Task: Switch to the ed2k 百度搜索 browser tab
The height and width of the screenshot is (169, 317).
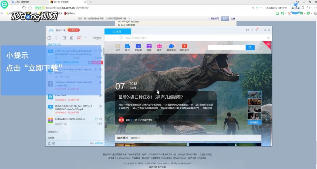Action: tap(29, 2)
